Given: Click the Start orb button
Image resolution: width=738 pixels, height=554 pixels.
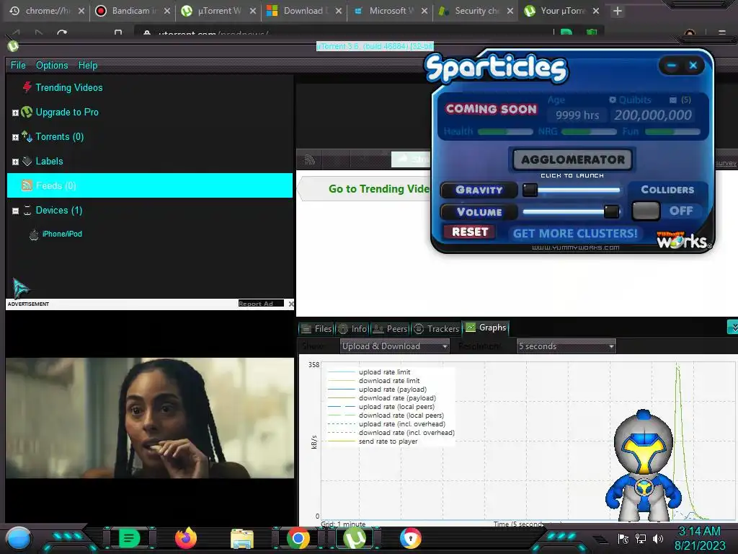Looking at the screenshot, I should (19, 538).
